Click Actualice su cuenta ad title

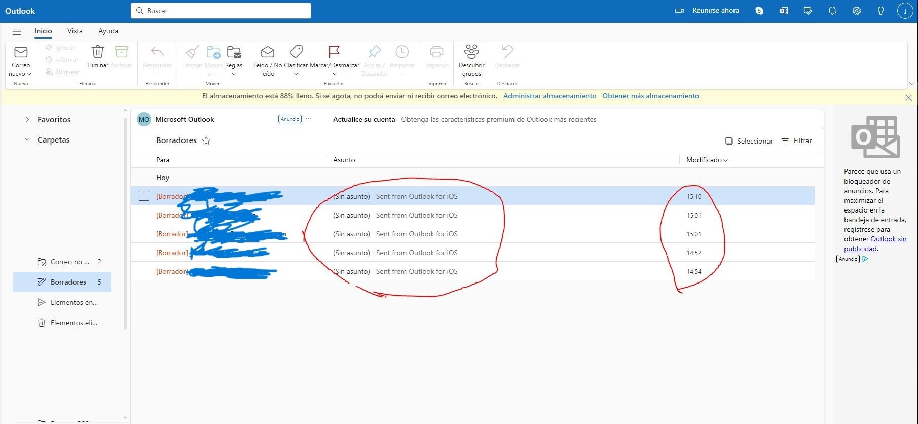364,119
